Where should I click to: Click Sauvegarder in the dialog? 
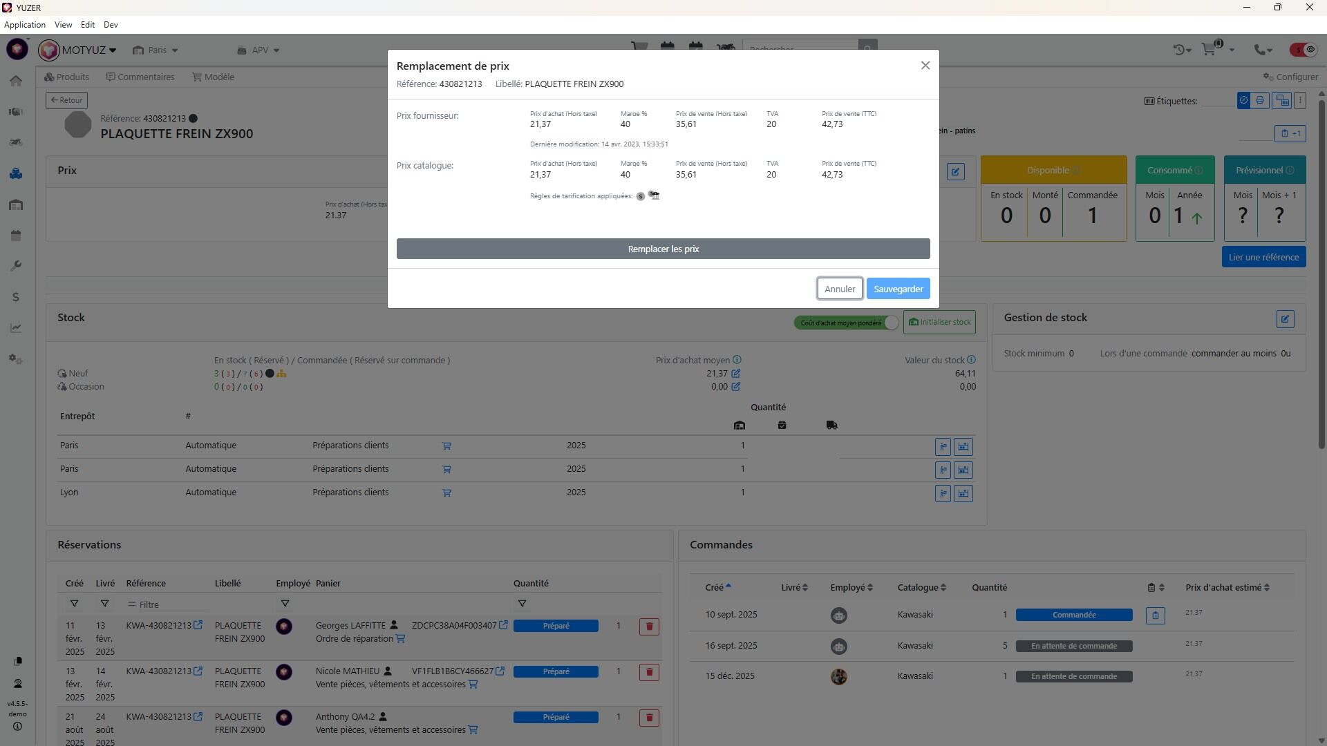(x=898, y=289)
